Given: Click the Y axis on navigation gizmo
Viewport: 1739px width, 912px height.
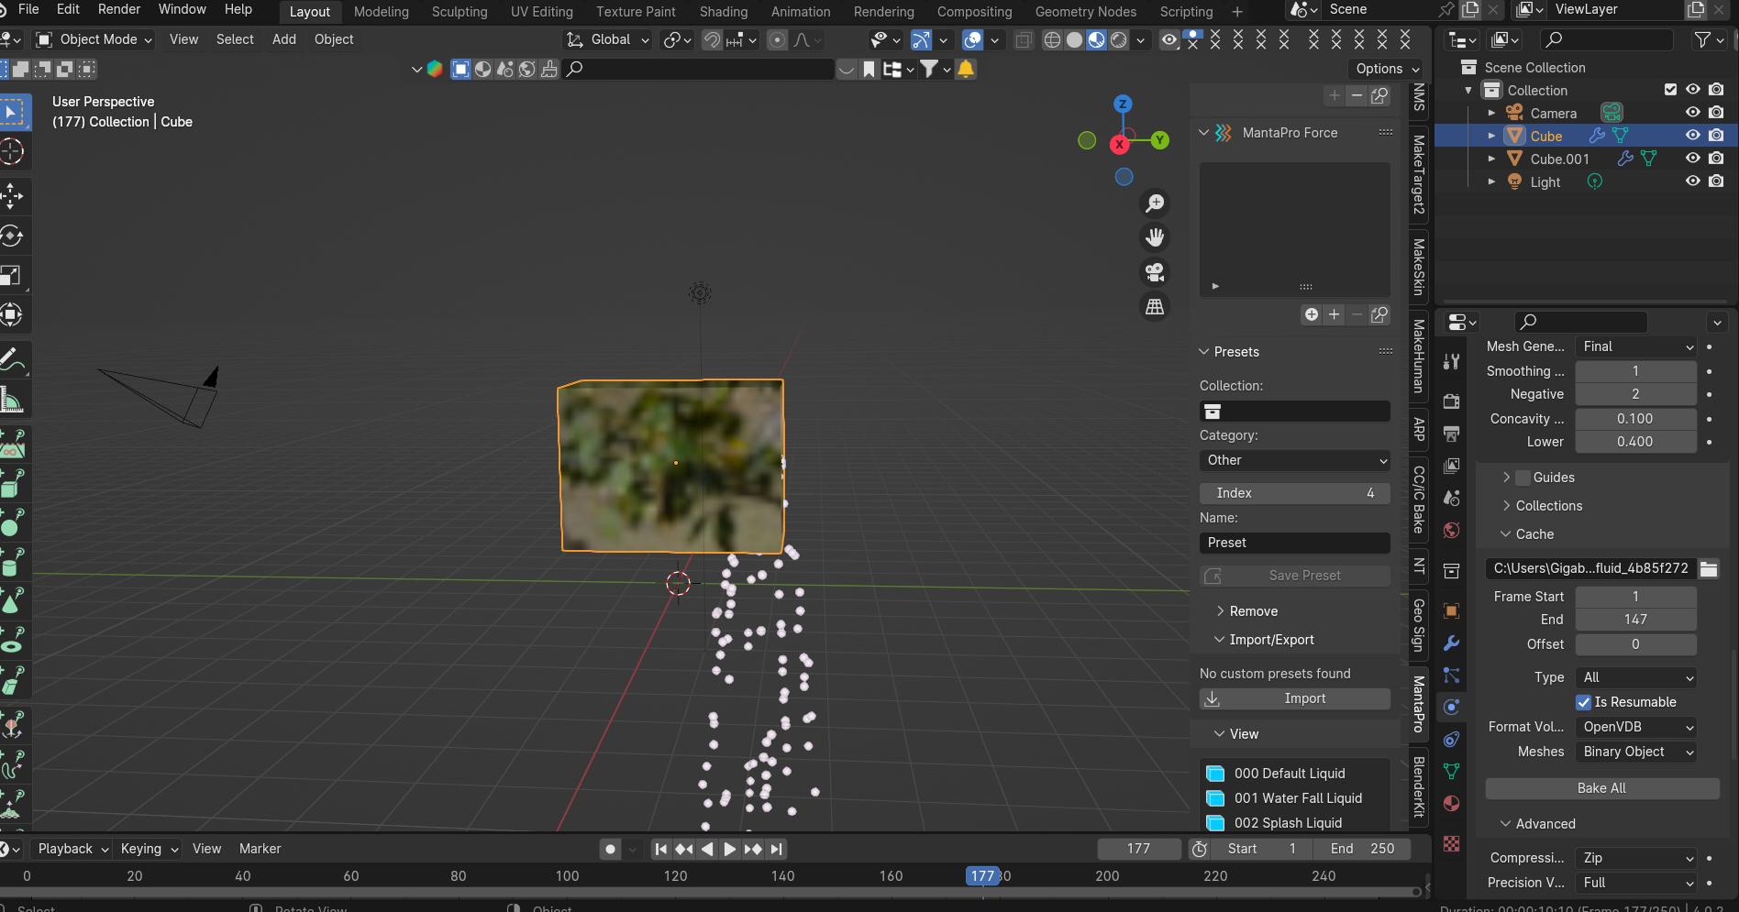Looking at the screenshot, I should click(x=1160, y=140).
